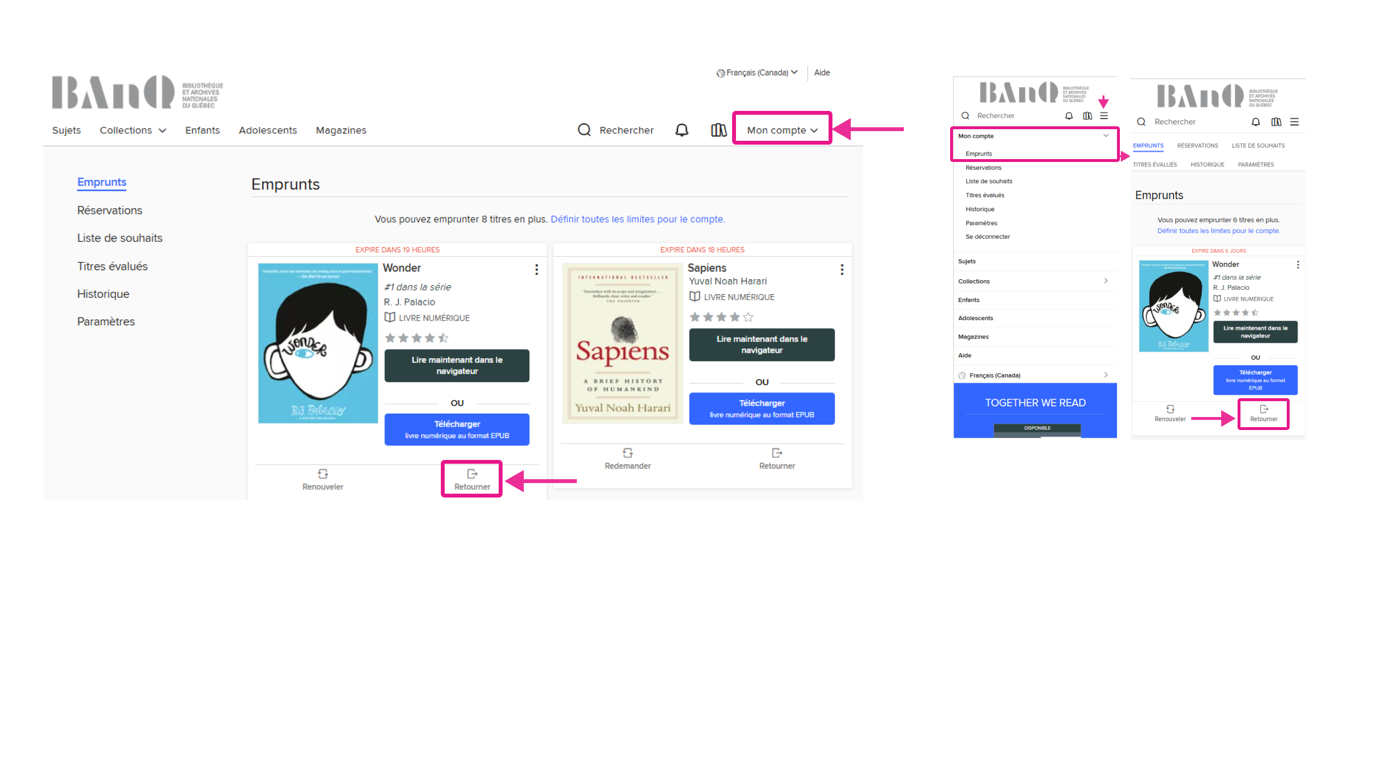Viewport: 1389px width, 781px height.
Task: Click globe icon next to mobile Français (Canada)
Action: tap(962, 376)
